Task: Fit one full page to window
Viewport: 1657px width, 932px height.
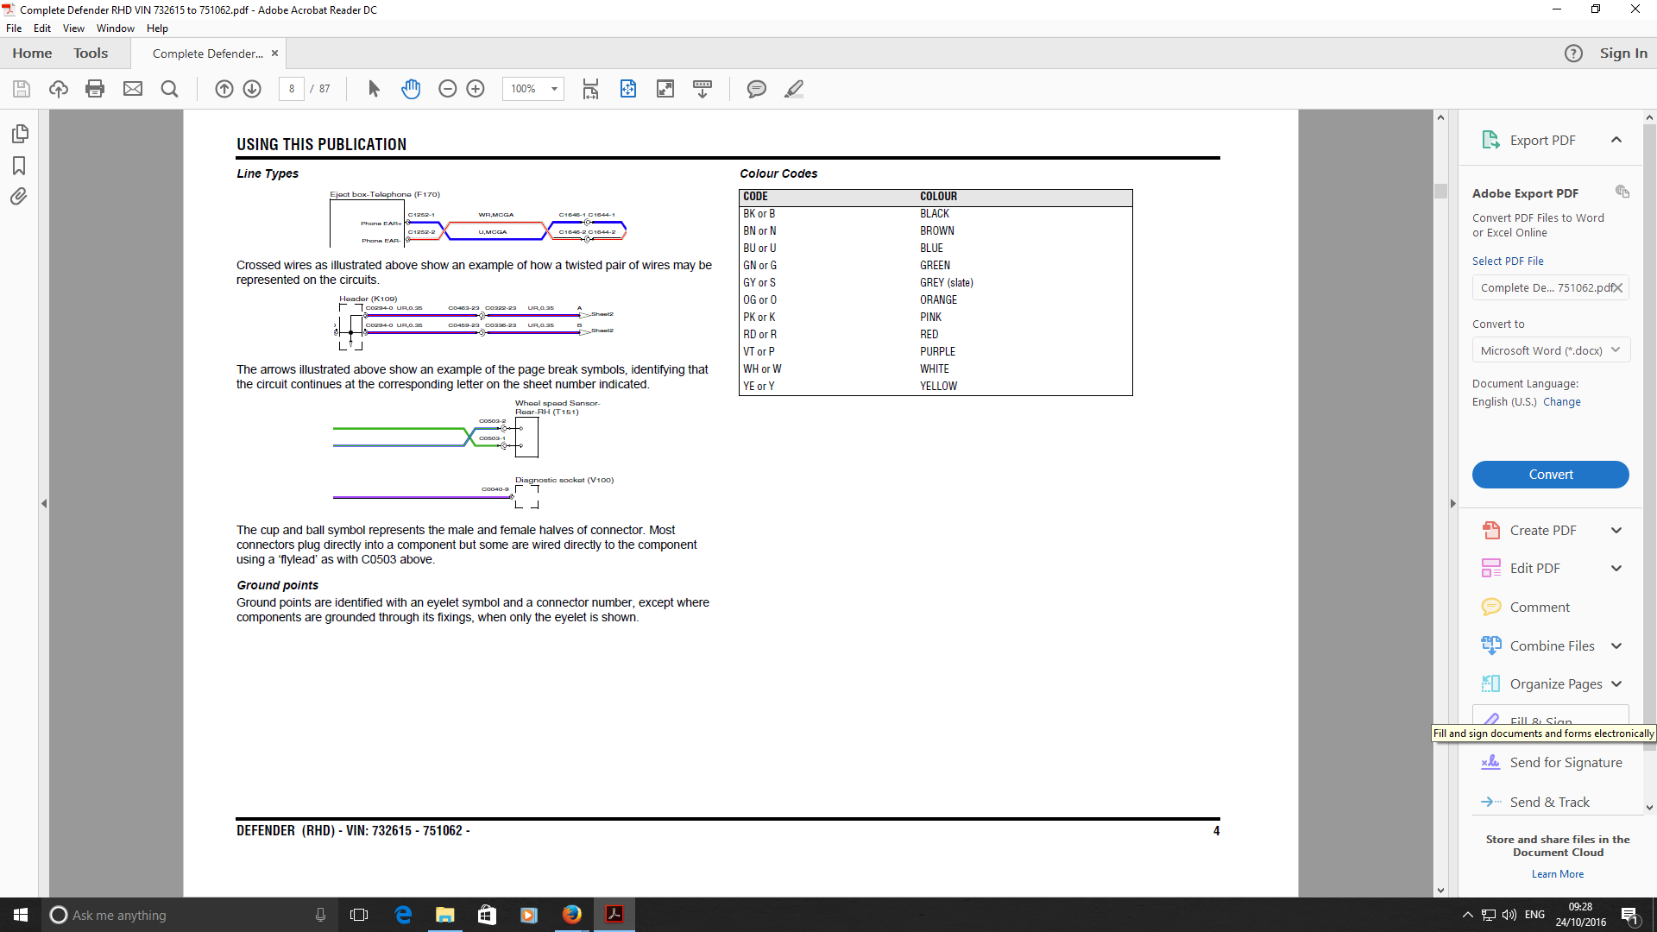Action: (628, 89)
